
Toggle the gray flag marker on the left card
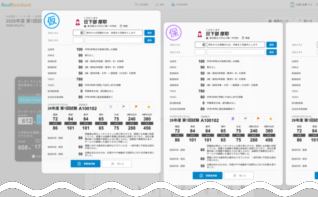tap(123, 106)
